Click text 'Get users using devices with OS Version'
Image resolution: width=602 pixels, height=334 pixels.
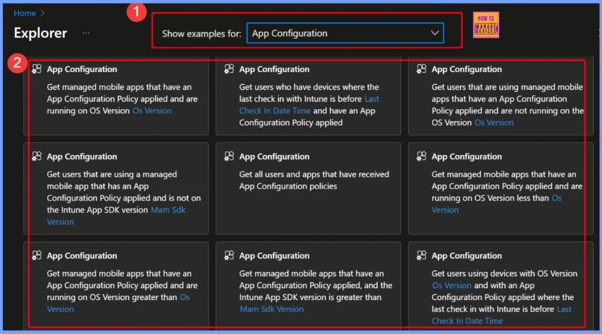point(504,274)
